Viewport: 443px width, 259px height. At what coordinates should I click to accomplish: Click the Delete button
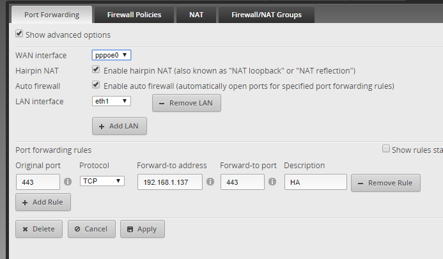pyautogui.click(x=39, y=229)
